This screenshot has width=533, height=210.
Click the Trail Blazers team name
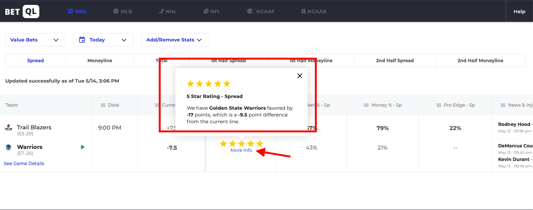pyautogui.click(x=34, y=127)
